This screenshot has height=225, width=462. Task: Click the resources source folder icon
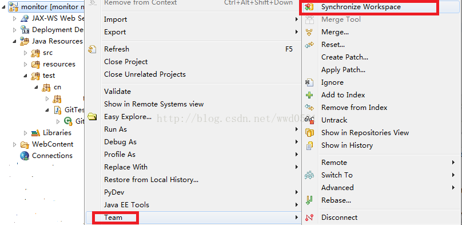click(35, 64)
